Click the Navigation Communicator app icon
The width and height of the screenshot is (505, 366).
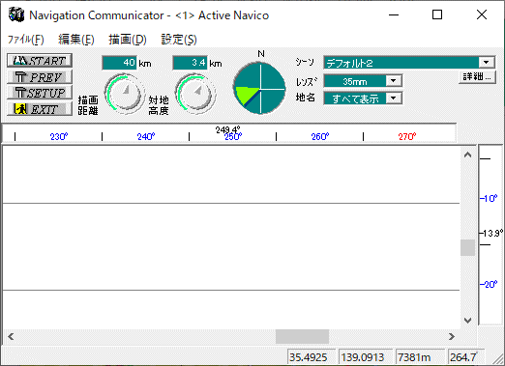[x=16, y=15]
